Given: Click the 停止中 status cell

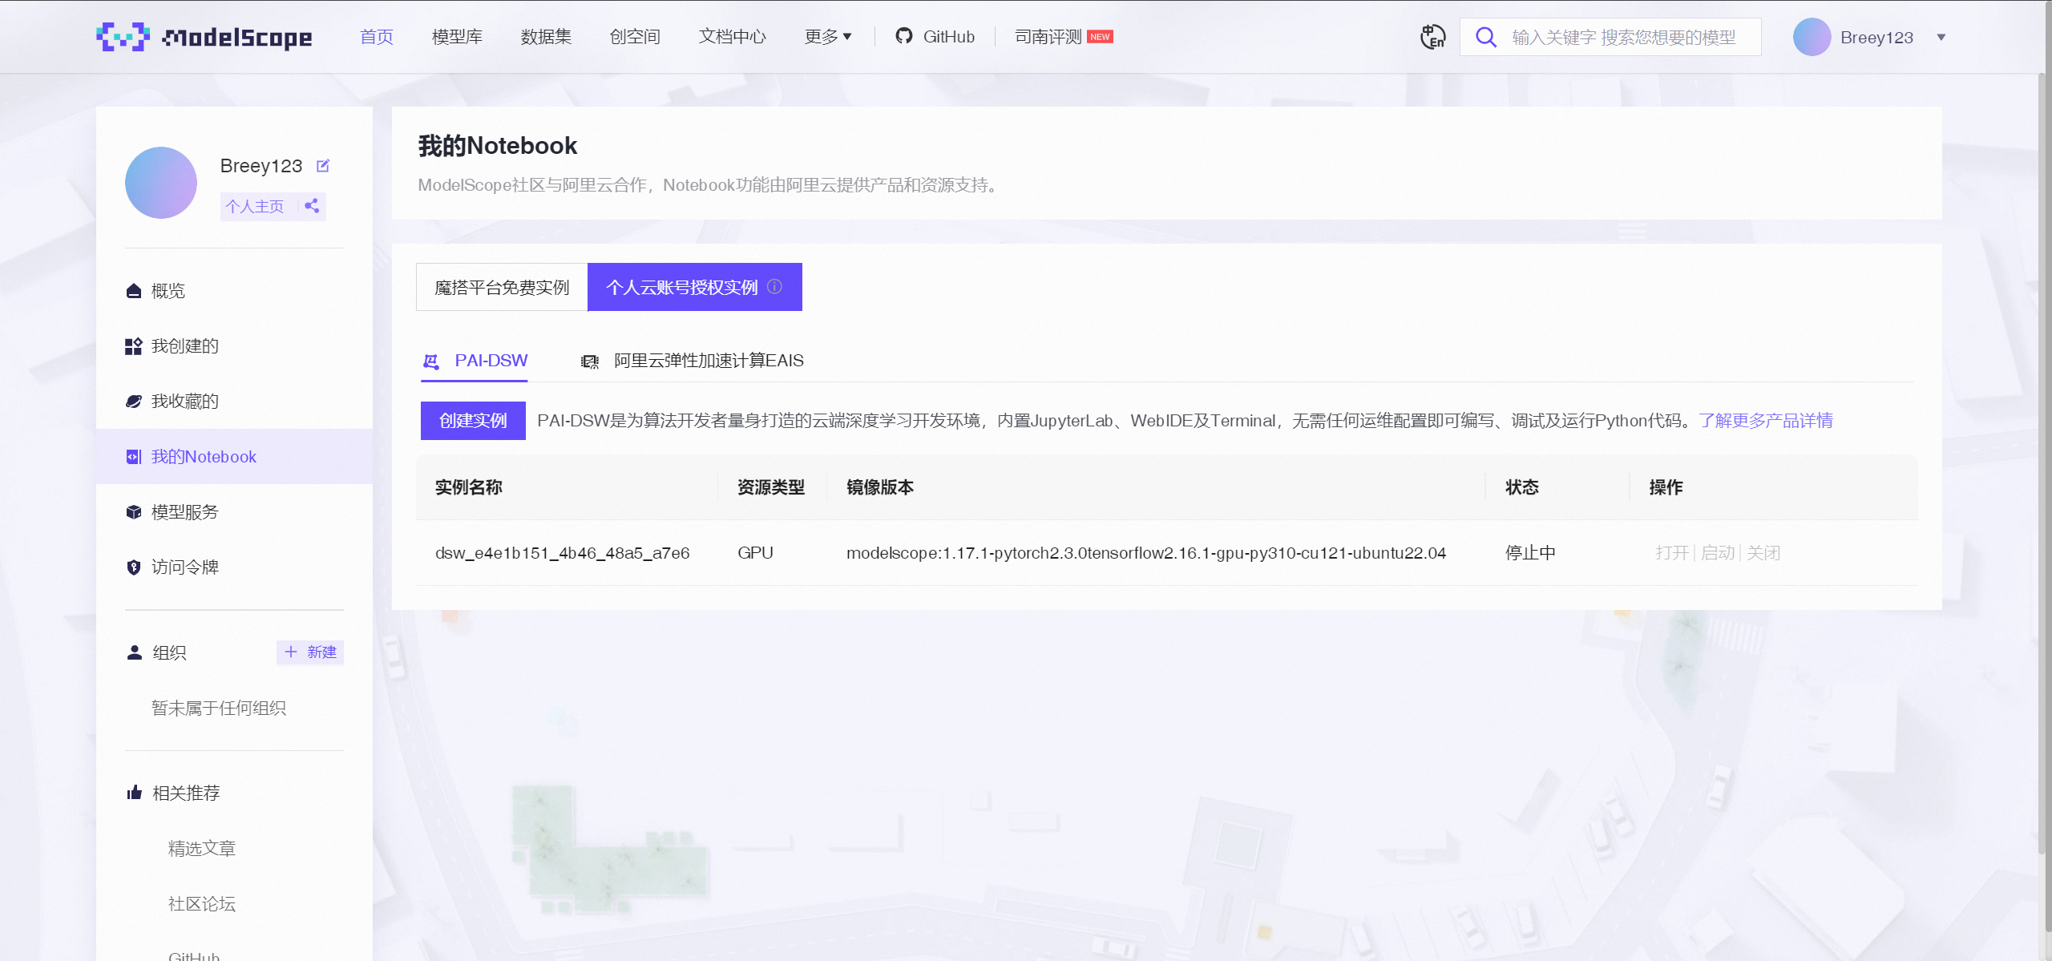Looking at the screenshot, I should click(1530, 553).
